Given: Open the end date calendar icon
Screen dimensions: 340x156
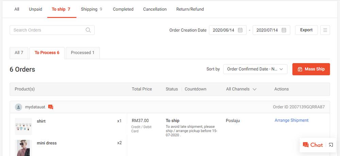Looking at the screenshot, I should 284,30.
